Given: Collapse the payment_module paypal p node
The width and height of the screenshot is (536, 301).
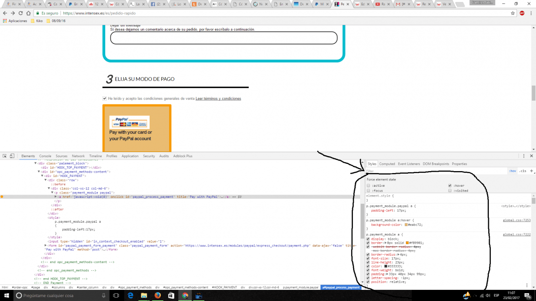Looking at the screenshot, I should (x=52, y=193).
